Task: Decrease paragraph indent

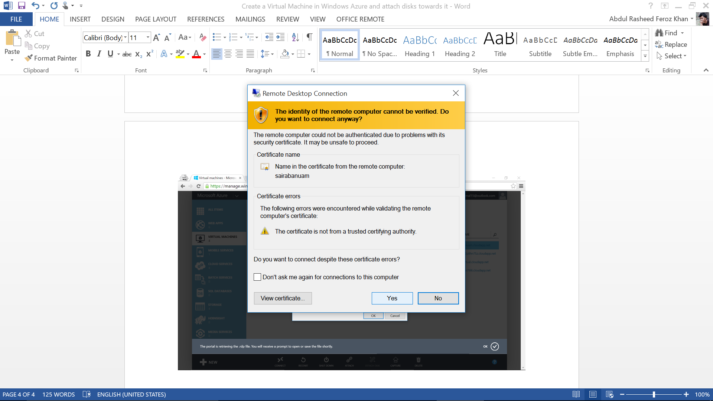Action: [269, 37]
